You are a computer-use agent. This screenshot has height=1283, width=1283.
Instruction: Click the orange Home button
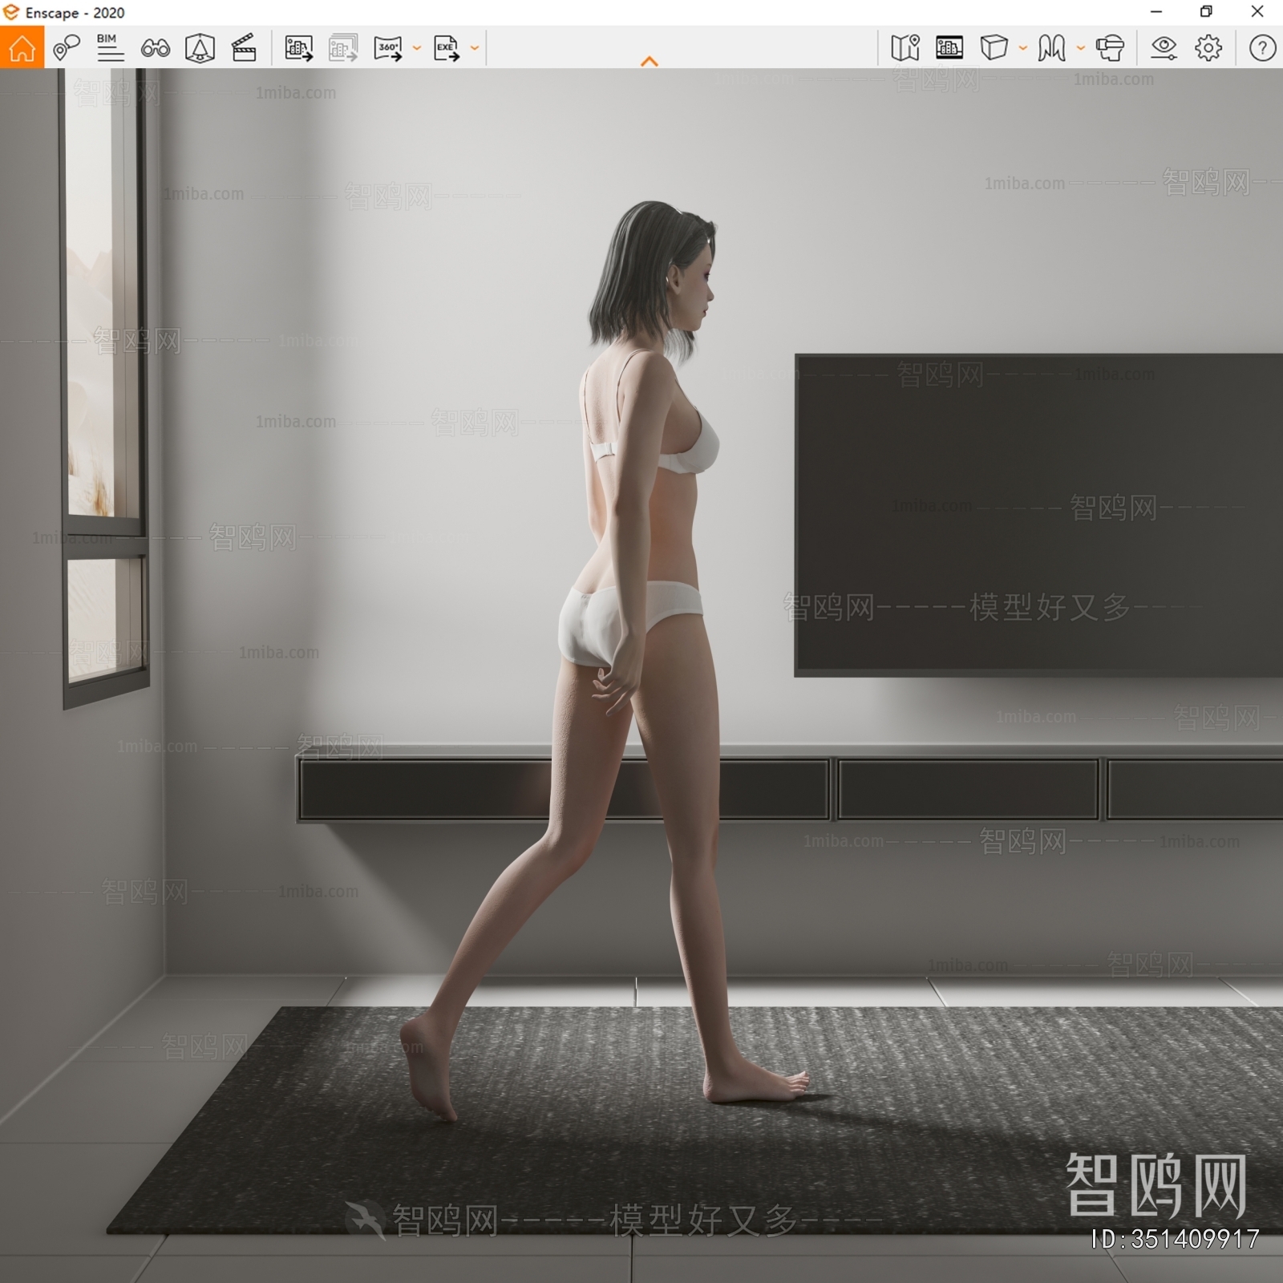(22, 47)
